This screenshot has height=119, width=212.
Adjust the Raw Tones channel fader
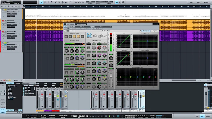coord(39,96)
